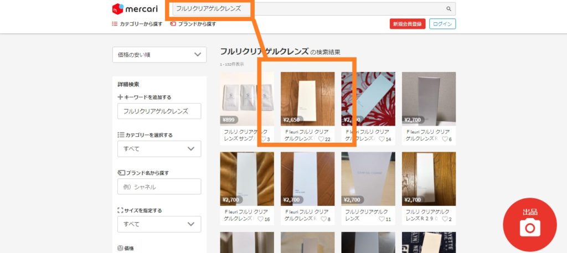The width and height of the screenshot is (567, 253).
Task: Click the 価格 label in the sidebar
Action: coord(126,249)
